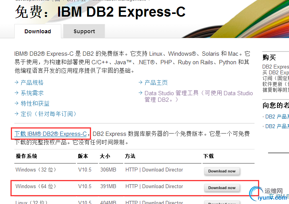Select HTTP | Download Director in Windows 64 row
Image resolution: width=289 pixels, height=204 pixels.
point(154,186)
